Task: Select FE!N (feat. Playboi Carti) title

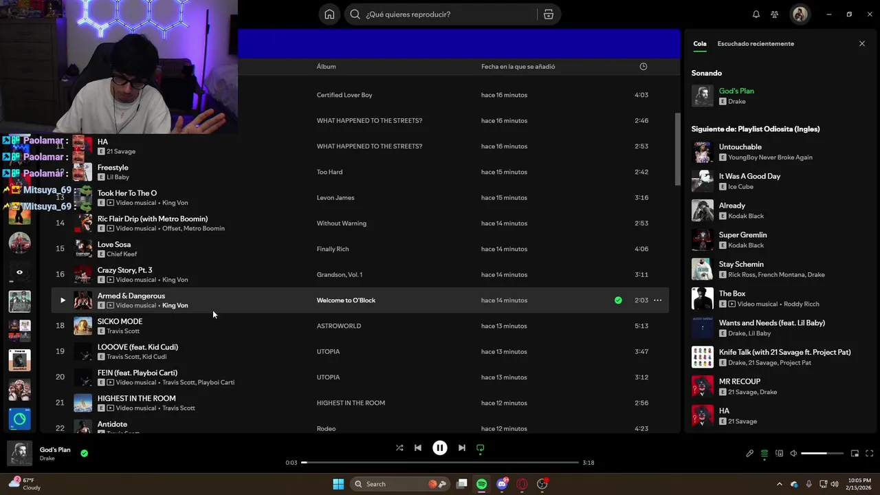Action: click(x=137, y=373)
